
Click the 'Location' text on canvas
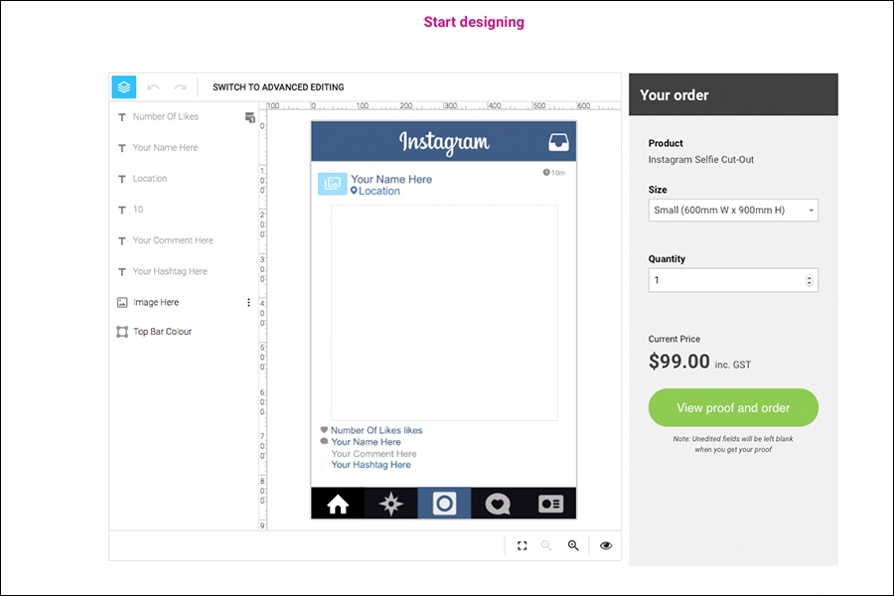tap(379, 191)
